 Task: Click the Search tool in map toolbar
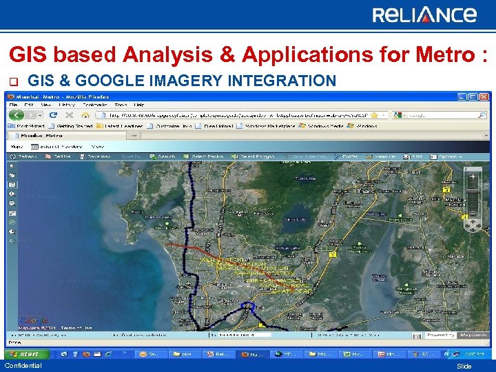[x=162, y=156]
